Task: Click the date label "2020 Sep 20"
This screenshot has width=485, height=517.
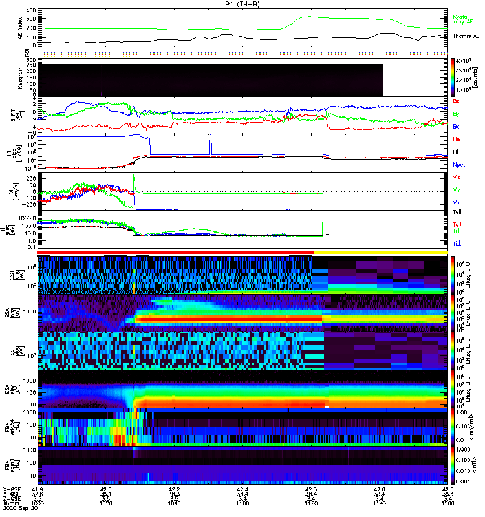Action: [21, 509]
